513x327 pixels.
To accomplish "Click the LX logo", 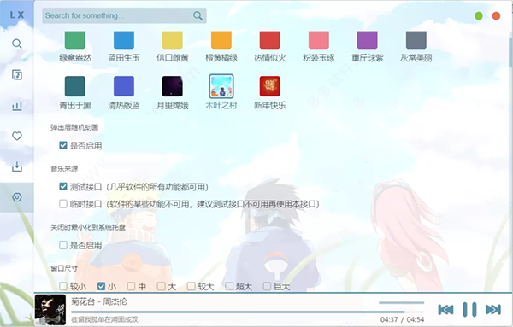I will click(x=17, y=15).
